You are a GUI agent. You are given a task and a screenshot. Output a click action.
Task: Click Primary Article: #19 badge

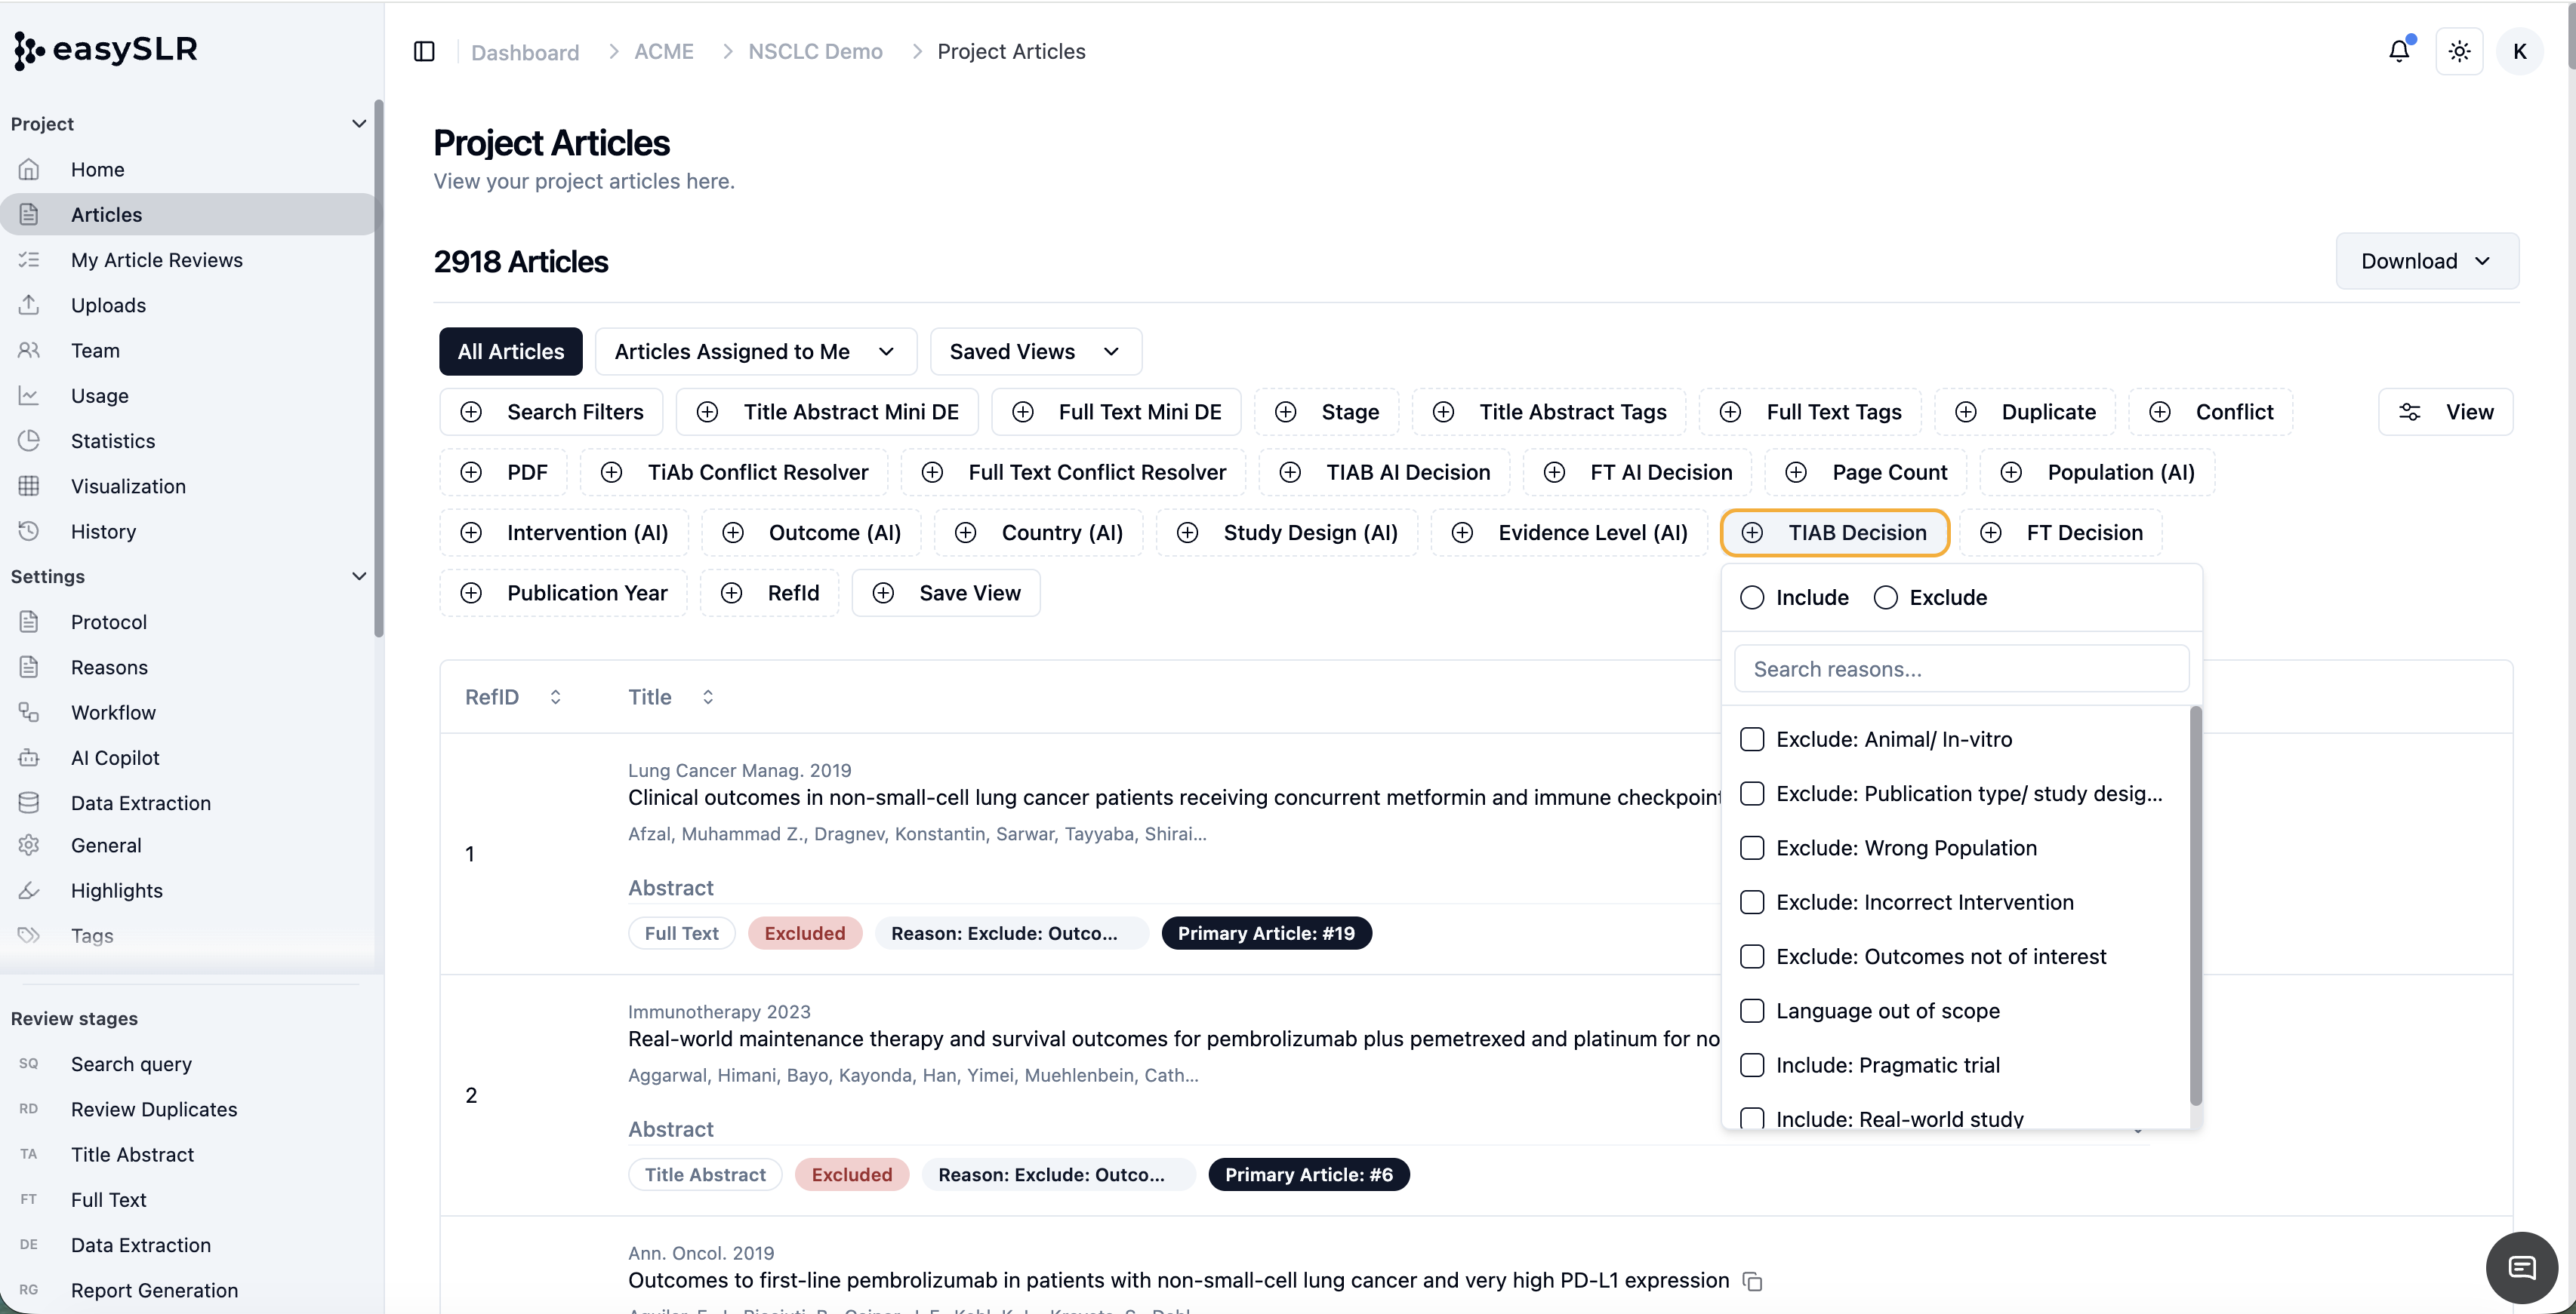(x=1266, y=933)
